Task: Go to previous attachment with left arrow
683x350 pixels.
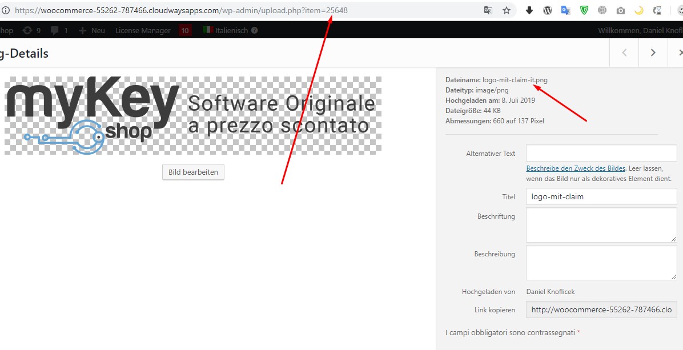Action: [624, 53]
